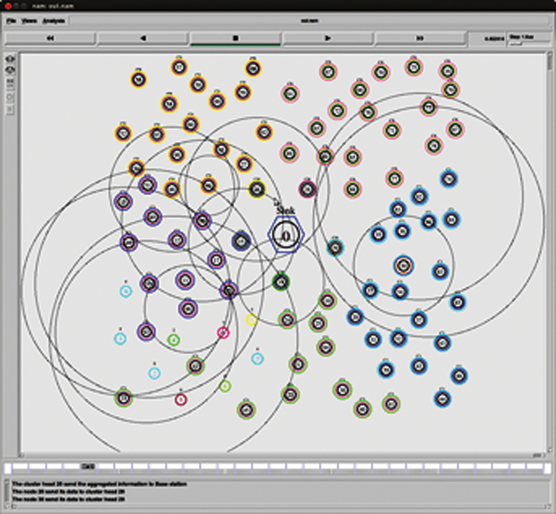Play the animation backward
The height and width of the screenshot is (514, 556).
click(x=143, y=38)
